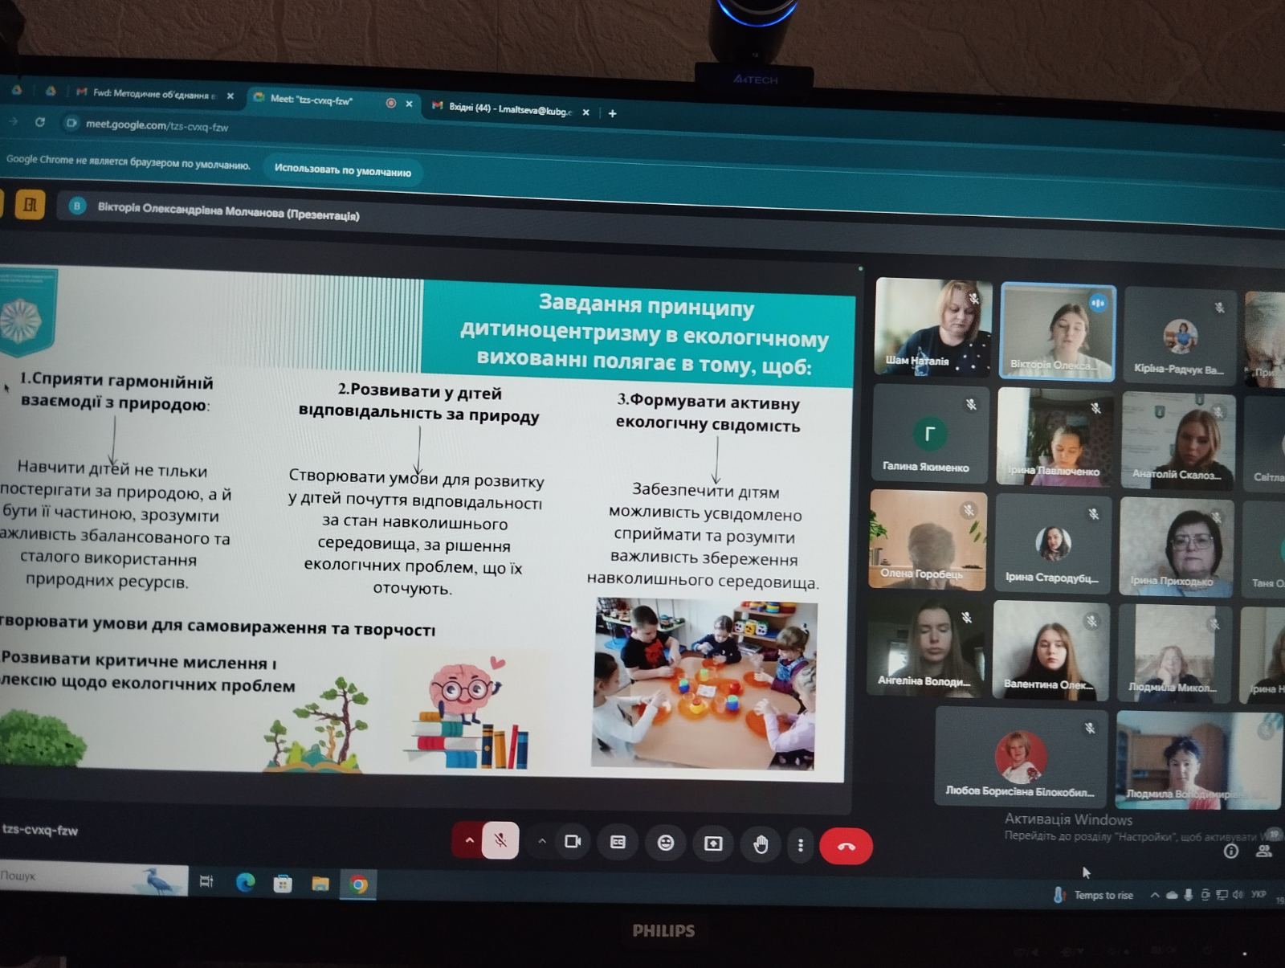Unmute the microphone in Meet
The height and width of the screenshot is (968, 1285).
500,841
